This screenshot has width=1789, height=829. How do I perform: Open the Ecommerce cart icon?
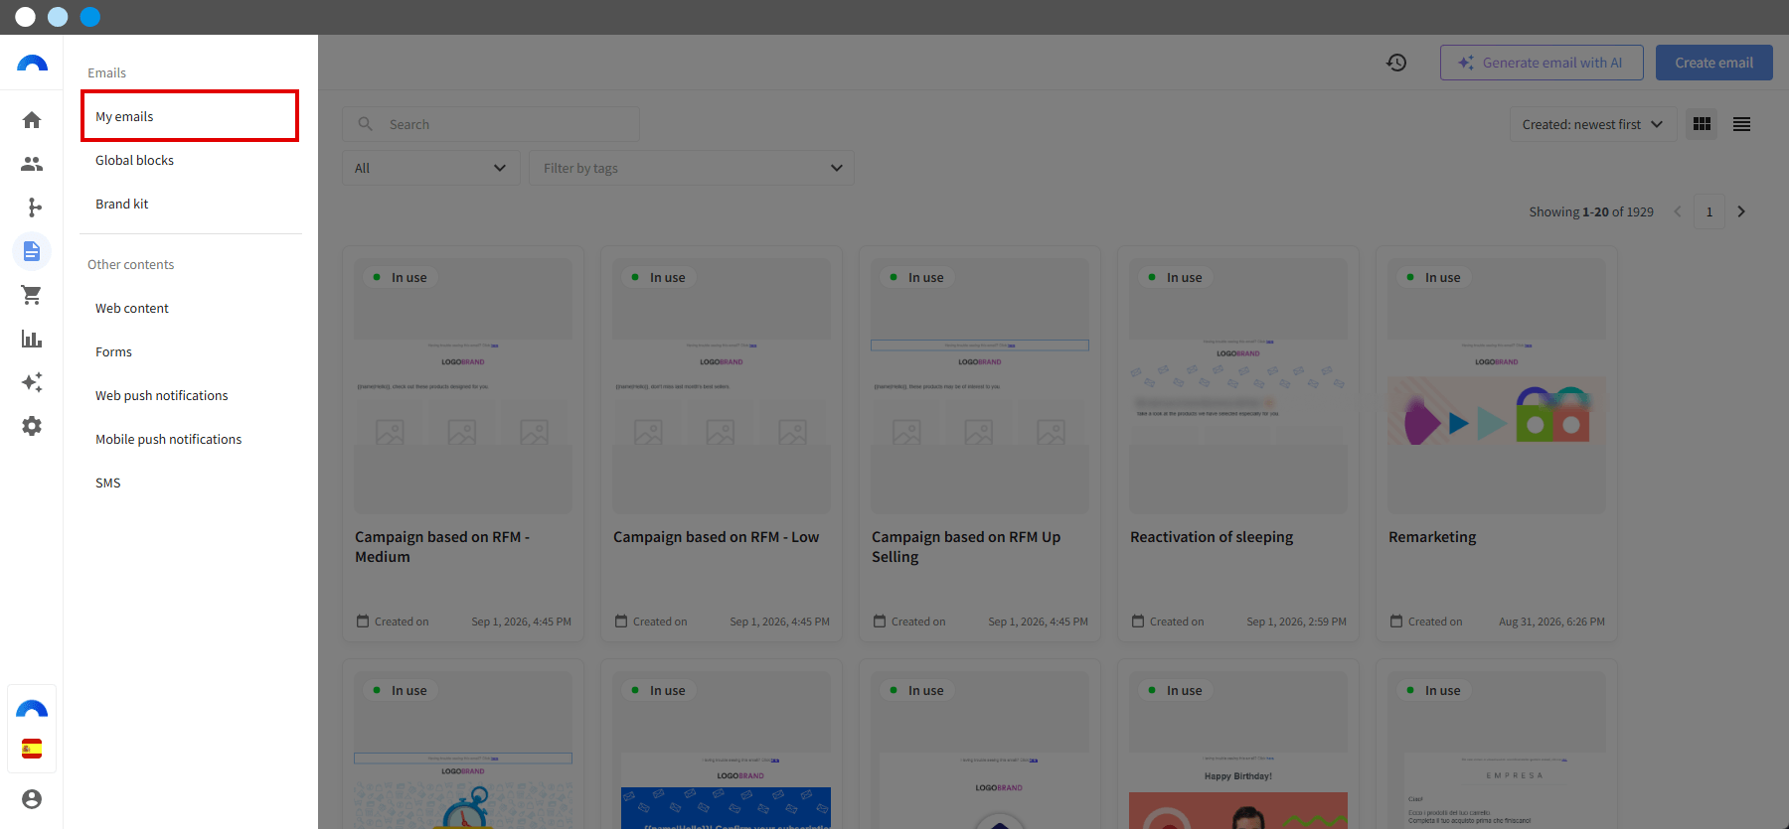32,295
